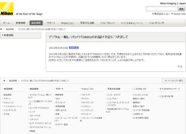This screenshot has height=134, width=186.
Task: Click ソフトウェア footer link
Action: (x=34, y=120)
